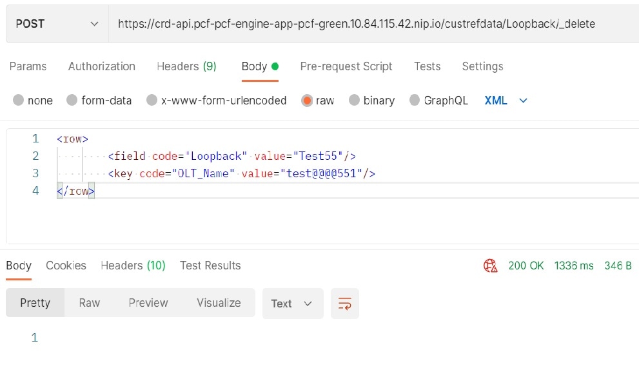Viewport: 639px width, 368px height.
Task: Select the form-data radio option
Action: [x=72, y=101]
